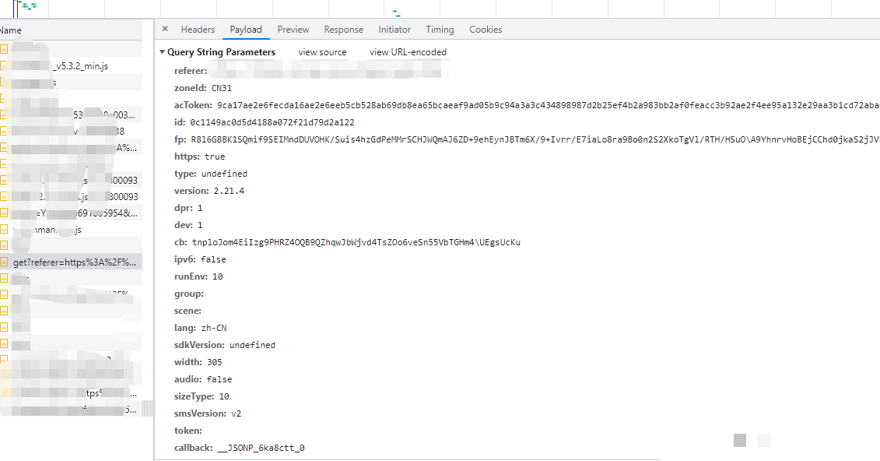The image size is (880, 461).
Task: Show the Response tab
Action: 343,30
